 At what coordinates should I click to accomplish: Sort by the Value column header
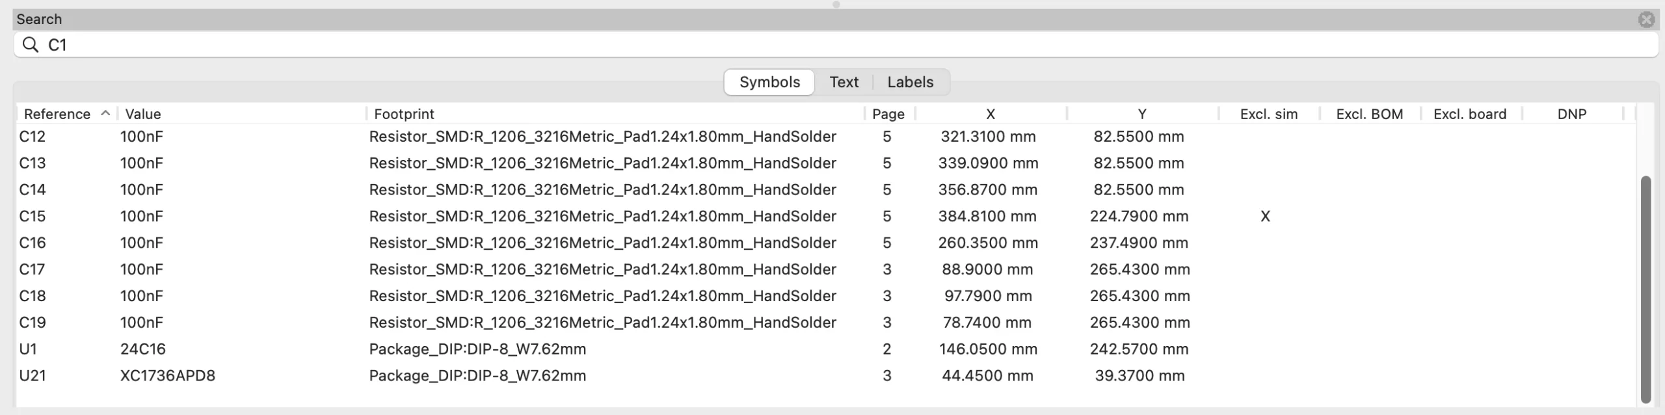(x=143, y=114)
